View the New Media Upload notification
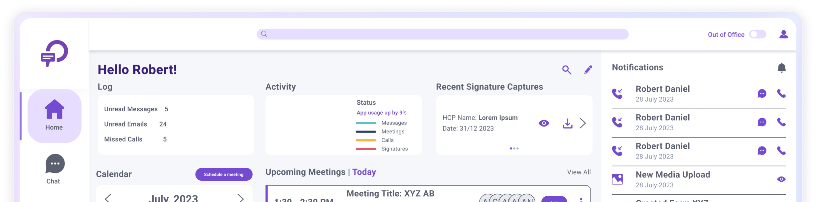The image size is (816, 202). click(781, 179)
